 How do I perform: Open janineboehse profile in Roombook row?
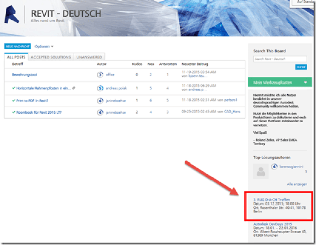tap(116, 112)
